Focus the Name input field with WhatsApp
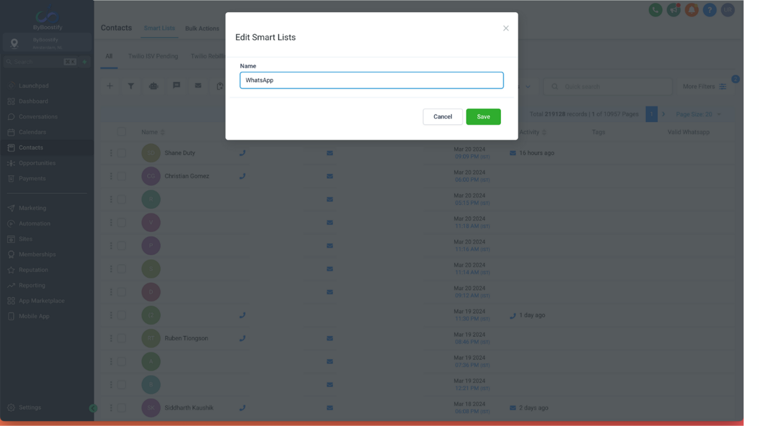The image size is (759, 426). click(372, 81)
